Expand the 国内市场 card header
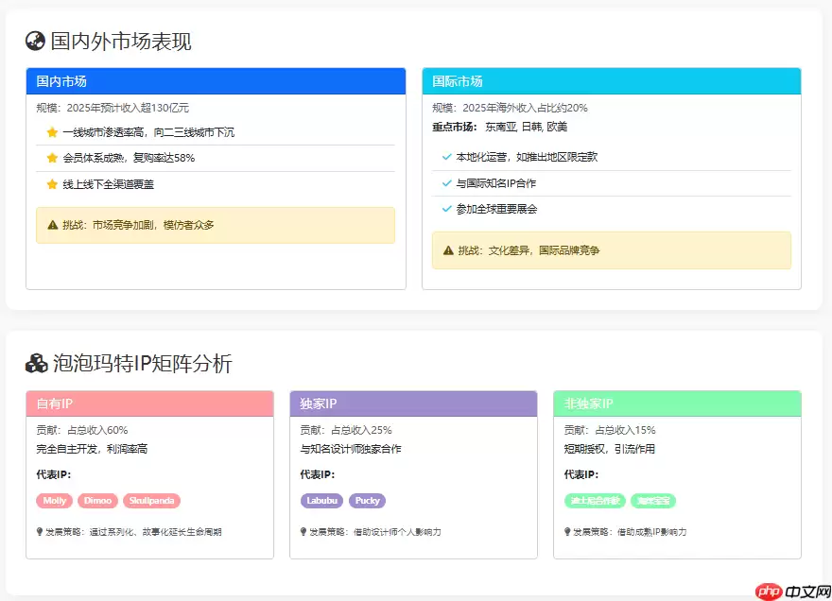 pyautogui.click(x=215, y=81)
